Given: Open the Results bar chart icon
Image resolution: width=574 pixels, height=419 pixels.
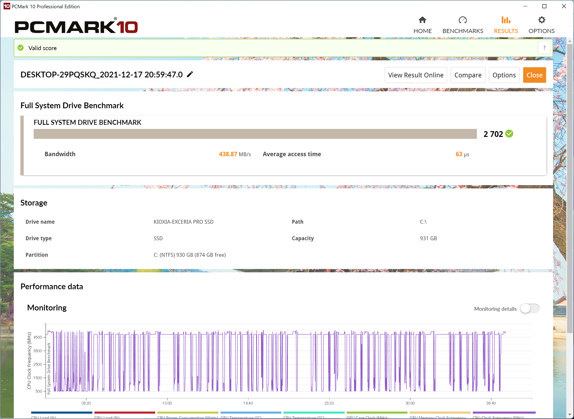Looking at the screenshot, I should (x=506, y=20).
